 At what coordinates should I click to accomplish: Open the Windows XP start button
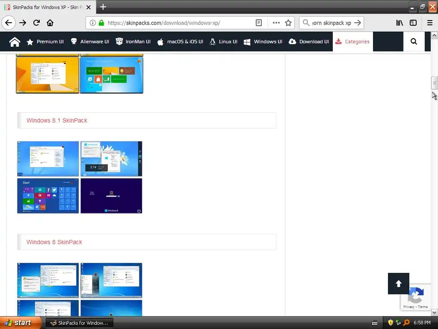tap(21, 323)
